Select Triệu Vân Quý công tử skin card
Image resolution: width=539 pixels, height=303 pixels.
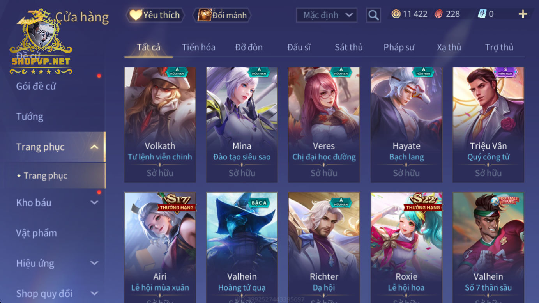[488, 125]
